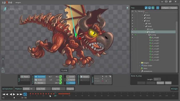Go to next keyframe button
The height and width of the screenshot is (101, 180).
point(18,94)
